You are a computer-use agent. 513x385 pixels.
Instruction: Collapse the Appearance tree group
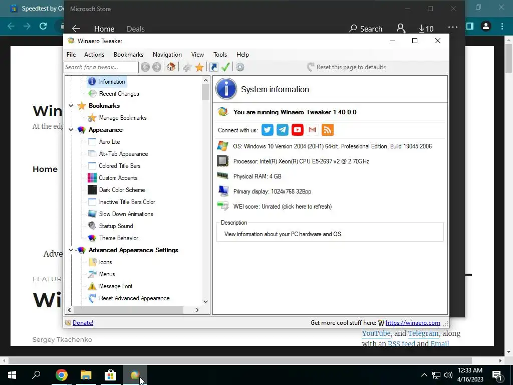pyautogui.click(x=71, y=130)
